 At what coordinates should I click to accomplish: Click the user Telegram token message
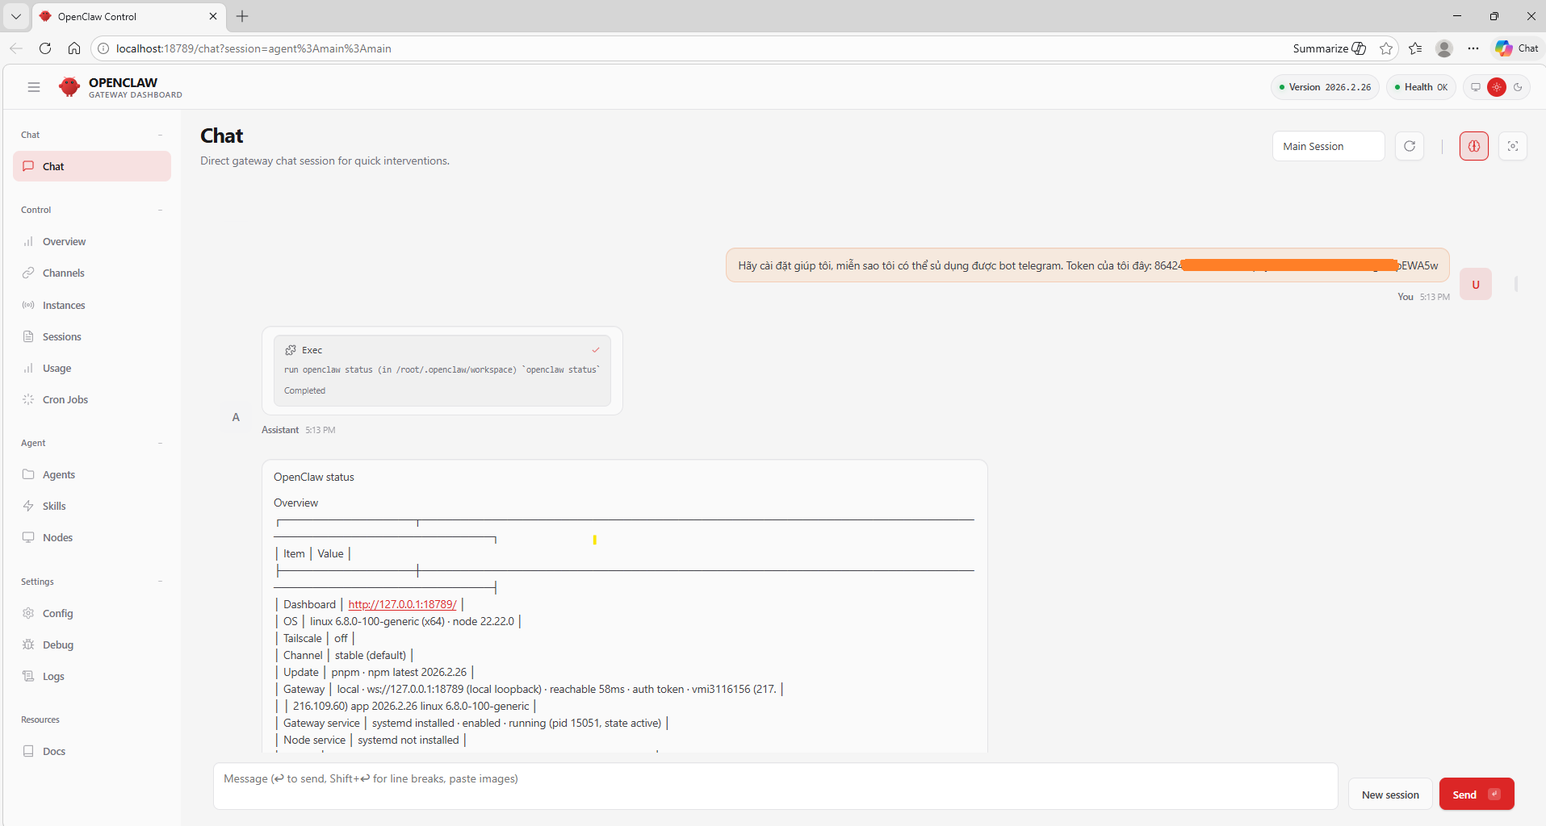[x=1087, y=265]
